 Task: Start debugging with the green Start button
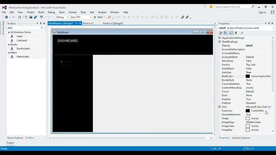tap(98, 17)
